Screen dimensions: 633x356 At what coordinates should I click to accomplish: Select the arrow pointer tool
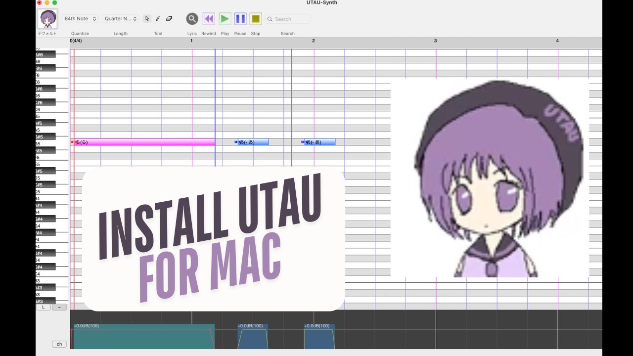click(147, 19)
